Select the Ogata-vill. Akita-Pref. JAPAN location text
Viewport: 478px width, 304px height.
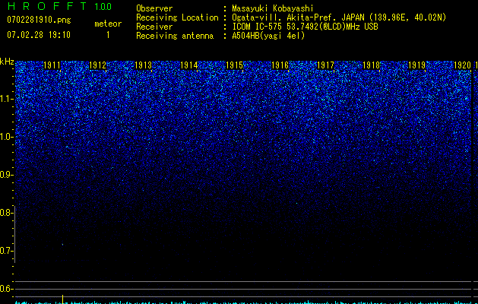tap(339, 17)
